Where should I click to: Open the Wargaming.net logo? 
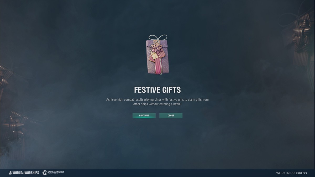[53, 173]
